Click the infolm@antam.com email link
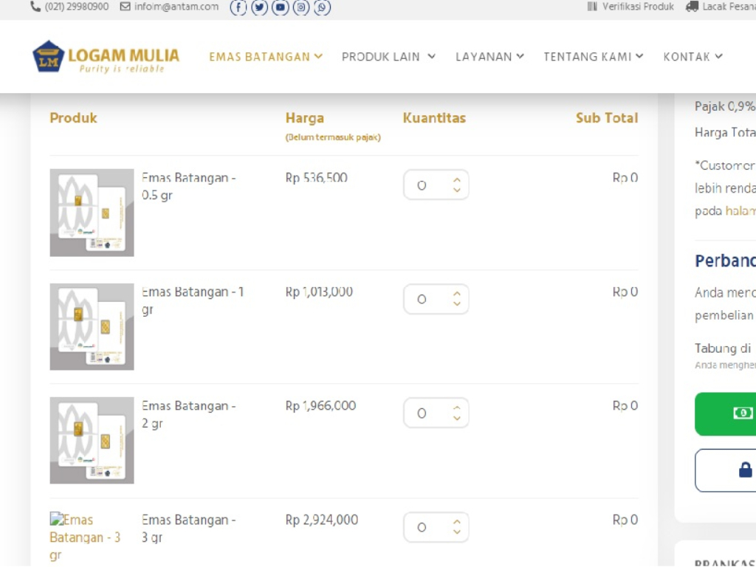Screen dimensions: 756x567 (176, 7)
